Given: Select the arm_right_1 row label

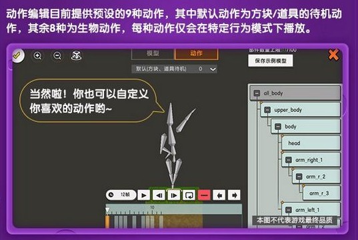Looking at the screenshot, I should [x=309, y=160].
